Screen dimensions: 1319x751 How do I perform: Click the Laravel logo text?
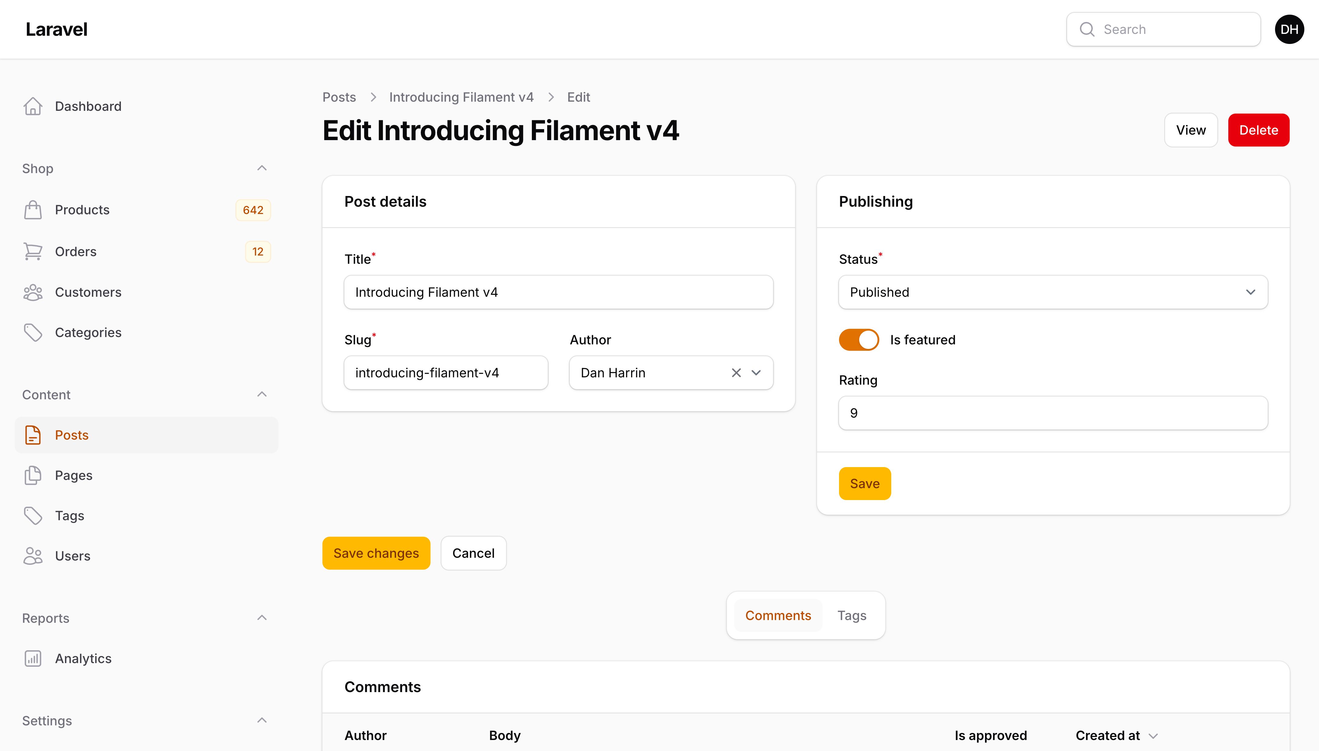click(x=56, y=29)
